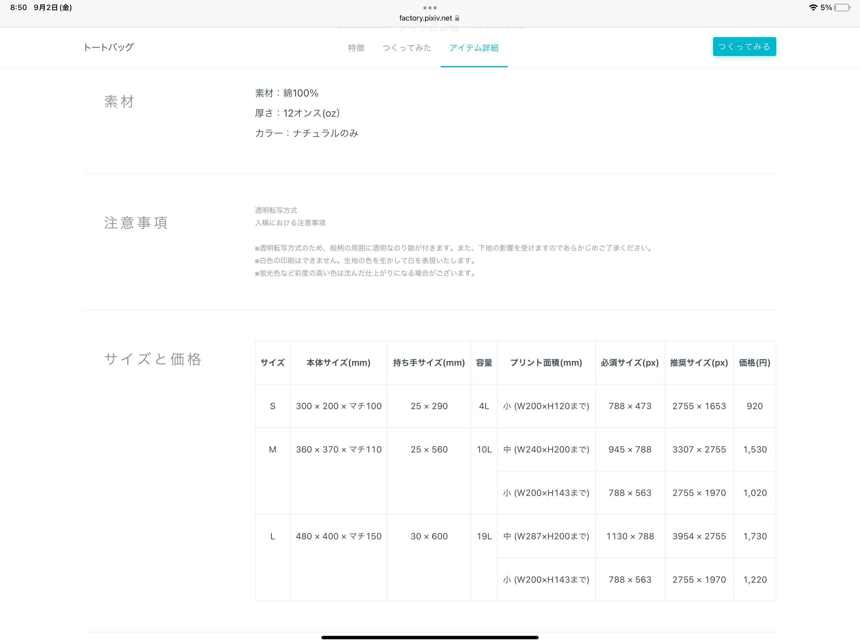Tap the three-dot multitasking icon

[430, 8]
